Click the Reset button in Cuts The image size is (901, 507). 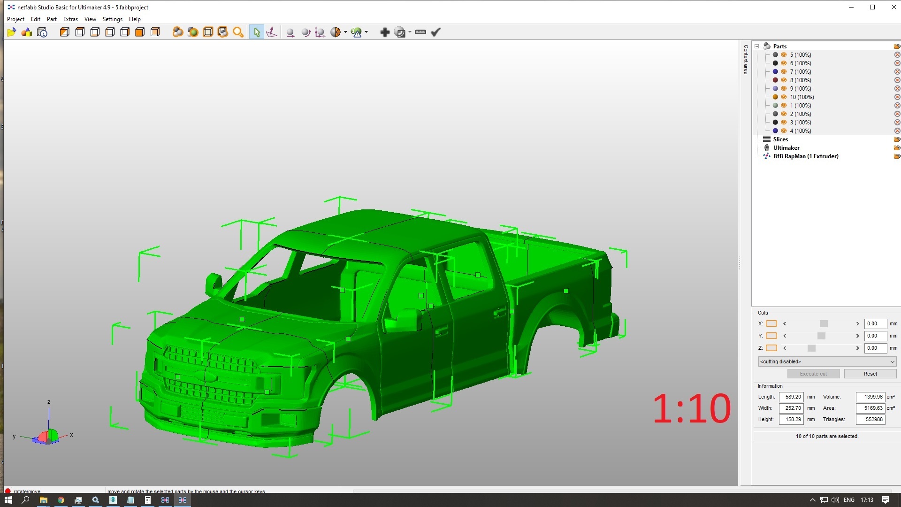(870, 374)
